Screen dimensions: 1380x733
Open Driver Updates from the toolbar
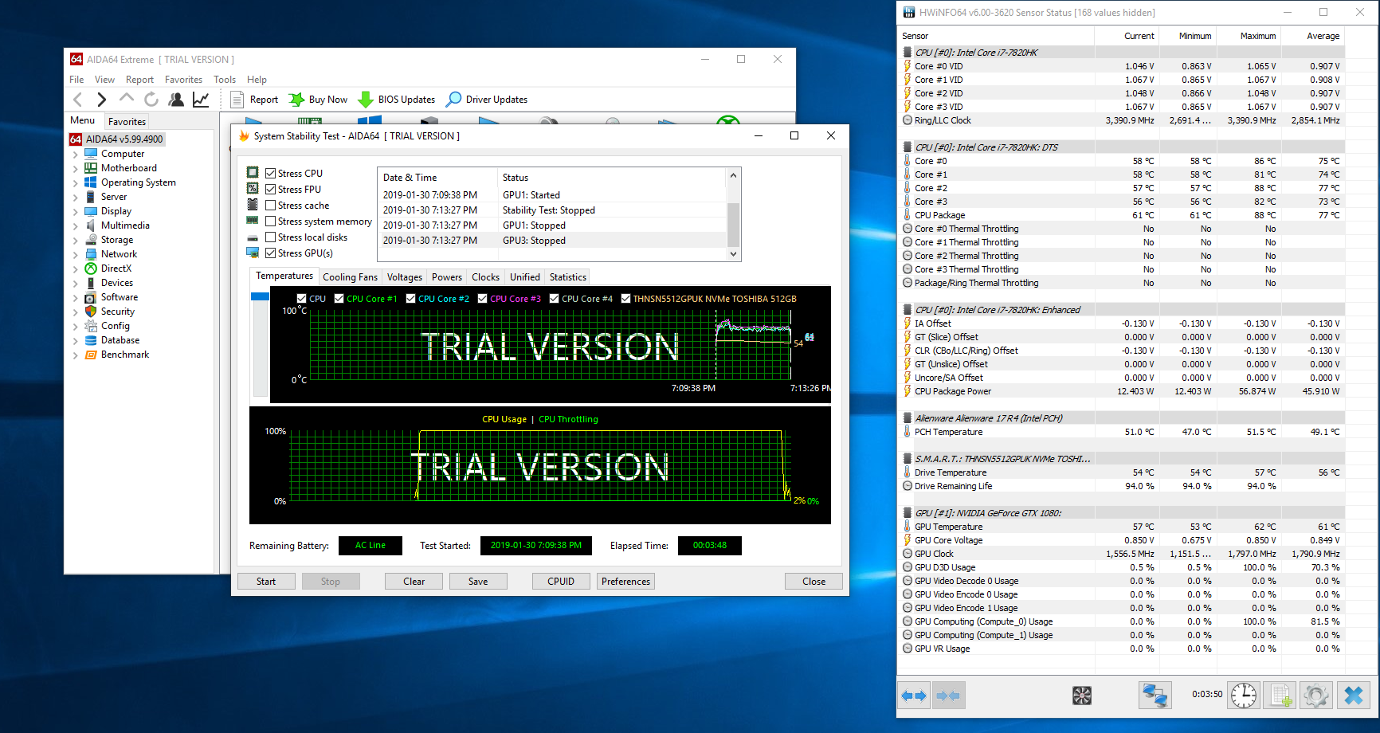[x=487, y=100]
